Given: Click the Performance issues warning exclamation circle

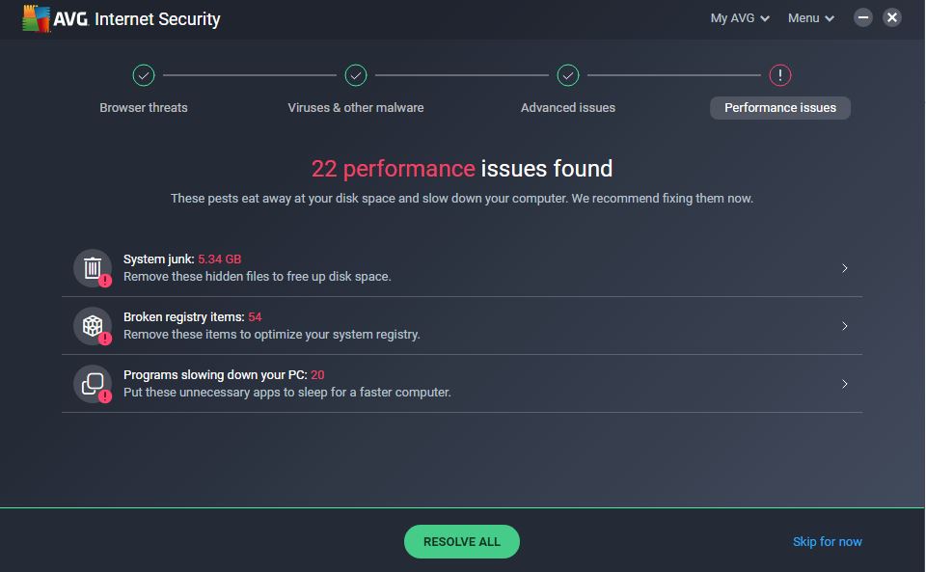Looking at the screenshot, I should [x=779, y=75].
